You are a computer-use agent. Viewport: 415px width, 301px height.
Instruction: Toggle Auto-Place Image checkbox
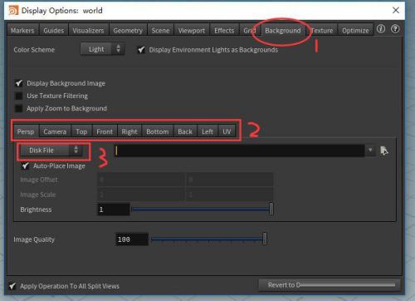pyautogui.click(x=26, y=165)
